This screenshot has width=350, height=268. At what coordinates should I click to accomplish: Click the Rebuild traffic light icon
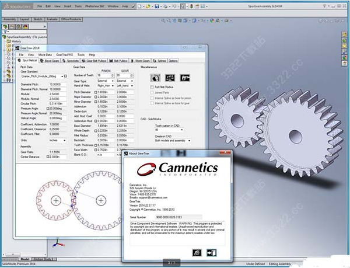pyautogui.click(x=191, y=6)
